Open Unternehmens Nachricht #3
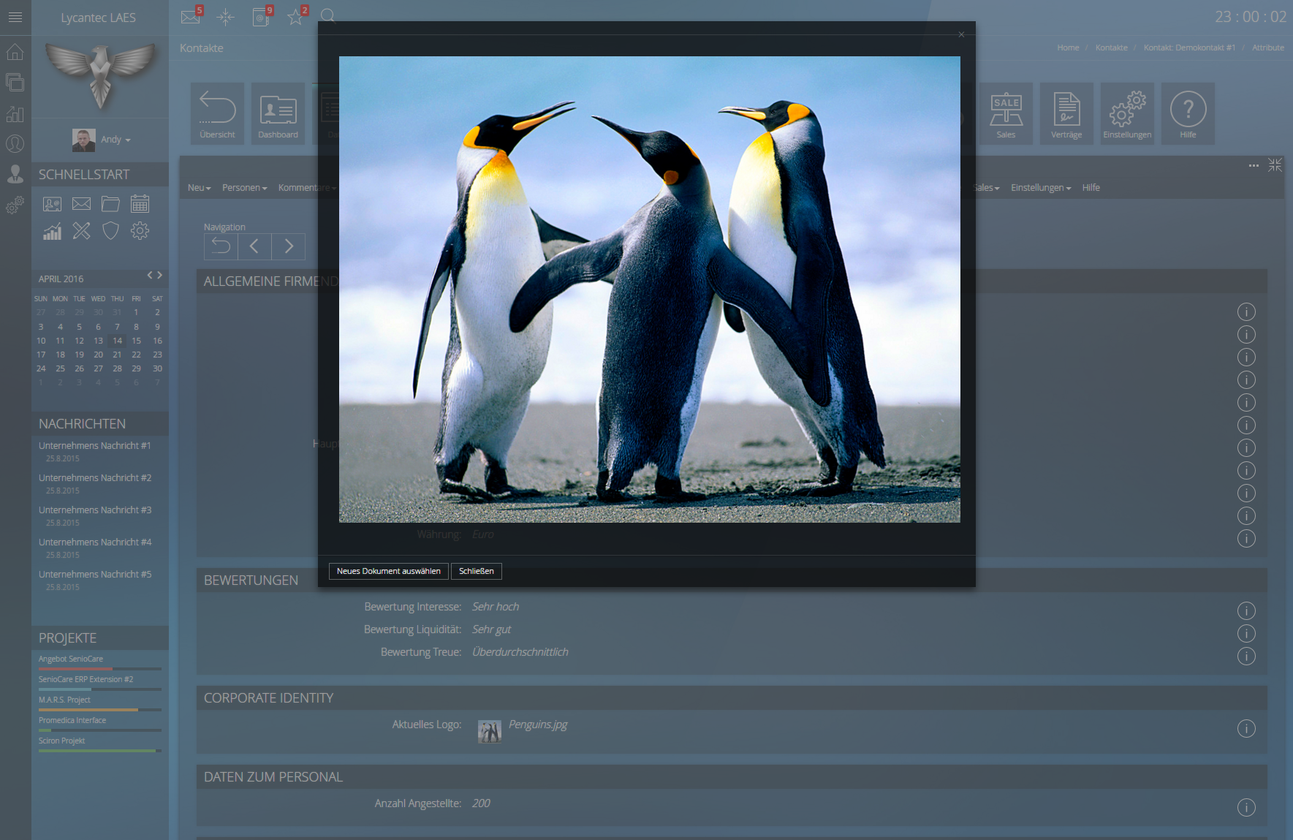The width and height of the screenshot is (1293, 840). 95,510
